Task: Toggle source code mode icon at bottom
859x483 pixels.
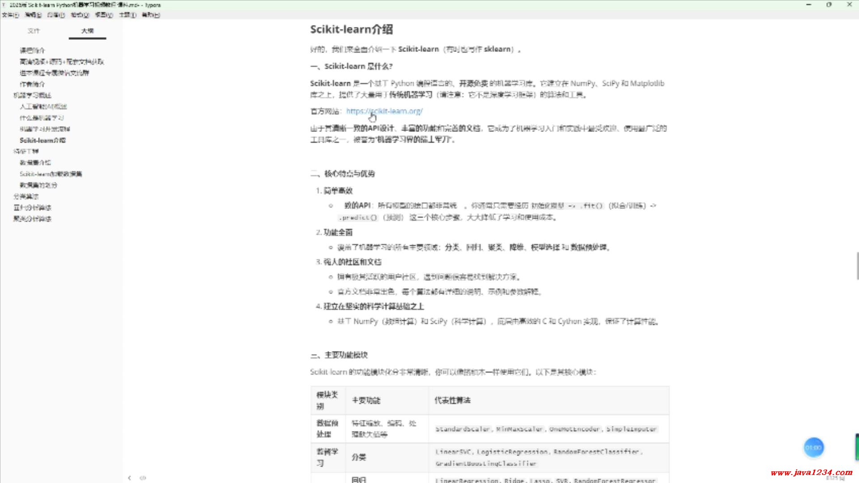Action: click(143, 478)
